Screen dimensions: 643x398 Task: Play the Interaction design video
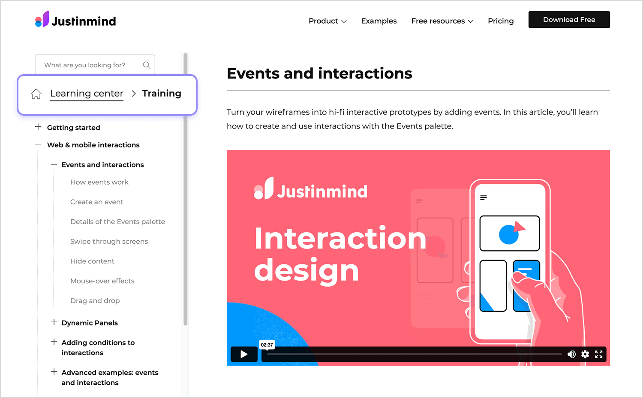[244, 354]
